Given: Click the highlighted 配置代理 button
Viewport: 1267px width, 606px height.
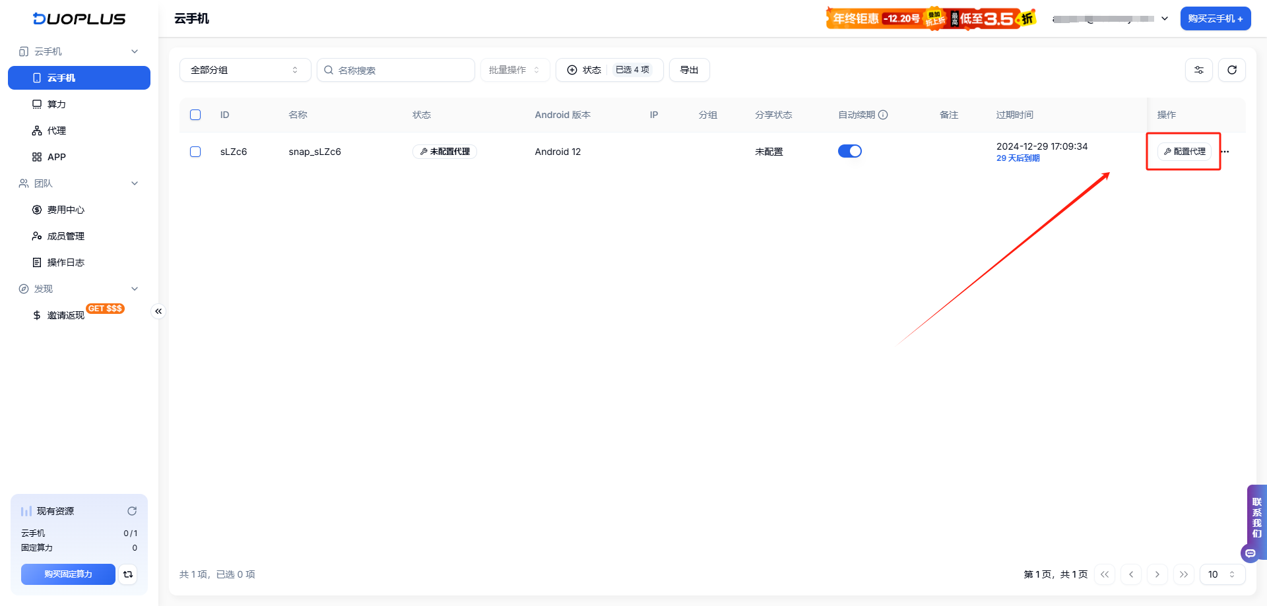Looking at the screenshot, I should [x=1183, y=151].
